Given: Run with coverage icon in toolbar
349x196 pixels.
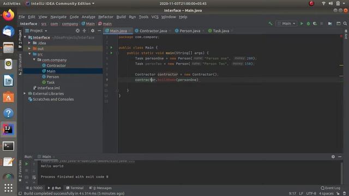Looking at the screenshot, I should point(315,23).
